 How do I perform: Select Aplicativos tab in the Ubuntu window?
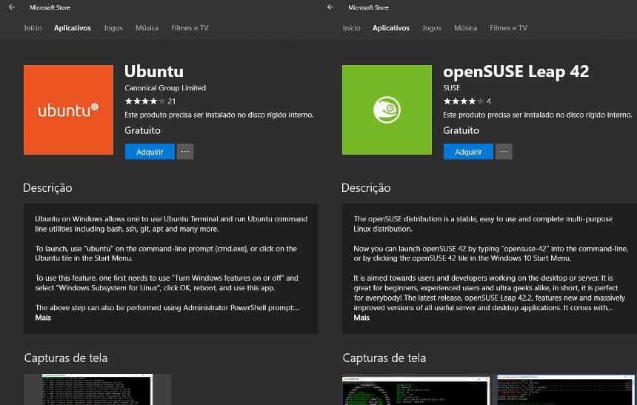click(73, 28)
